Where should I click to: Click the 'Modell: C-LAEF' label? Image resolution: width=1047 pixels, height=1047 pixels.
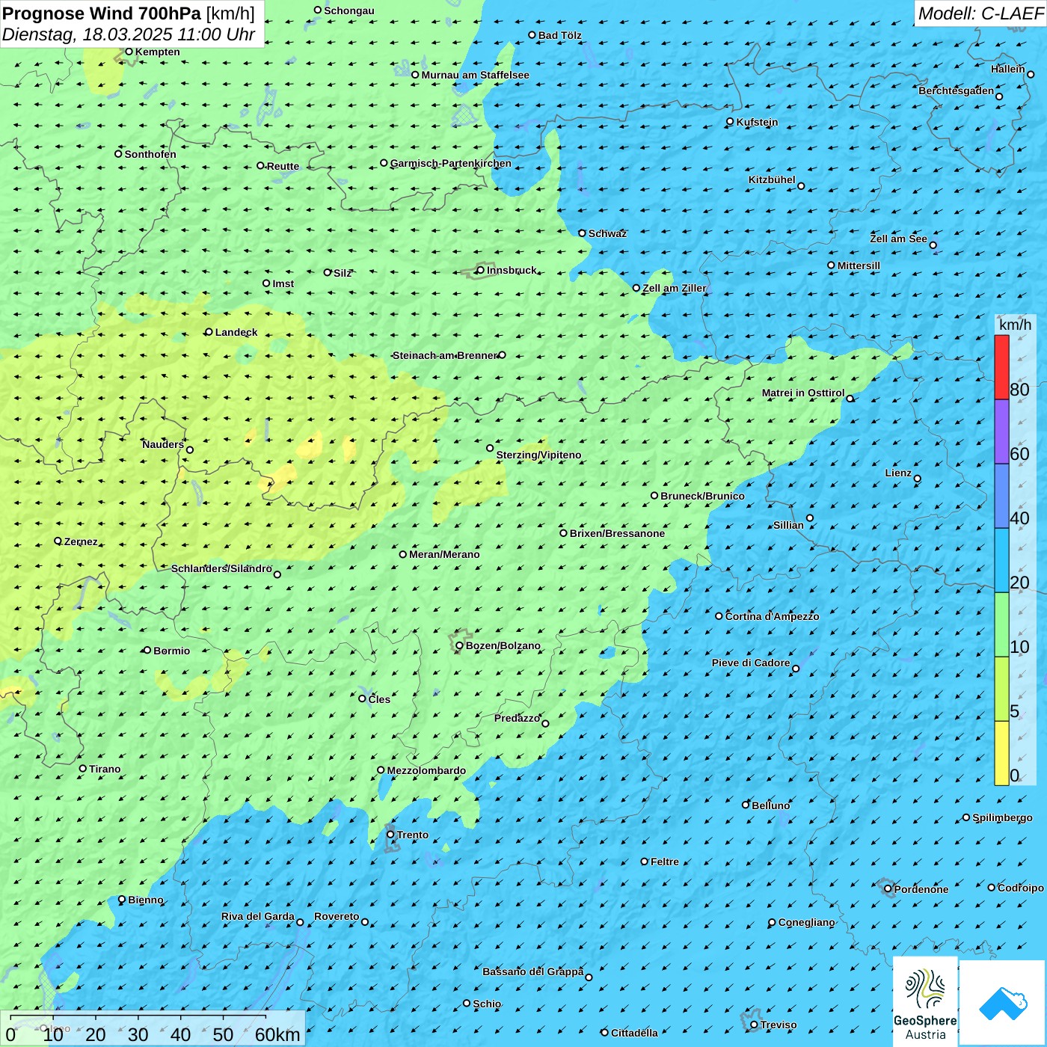(980, 13)
